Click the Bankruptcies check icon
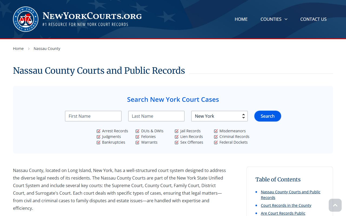346x216 pixels. (98, 142)
